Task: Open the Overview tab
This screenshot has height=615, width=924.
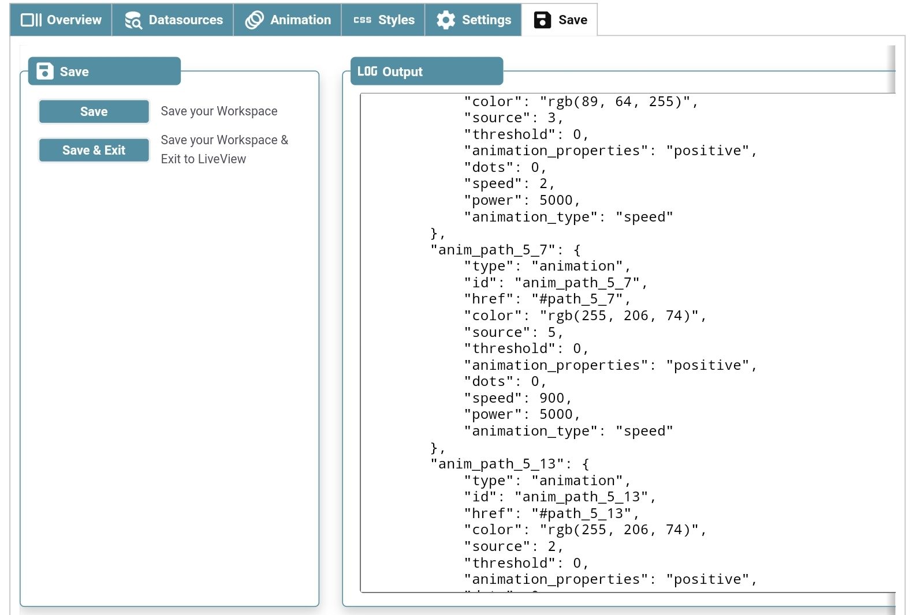Action: 61,20
